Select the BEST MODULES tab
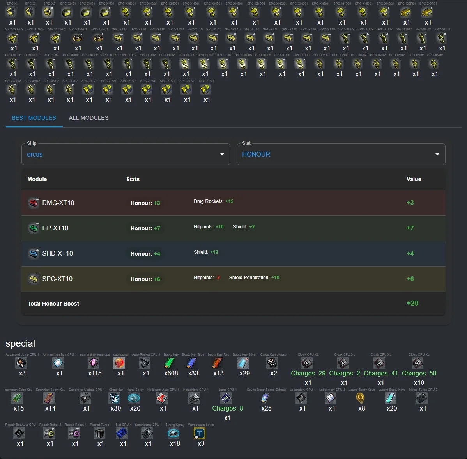The width and height of the screenshot is (467, 459). [x=34, y=118]
